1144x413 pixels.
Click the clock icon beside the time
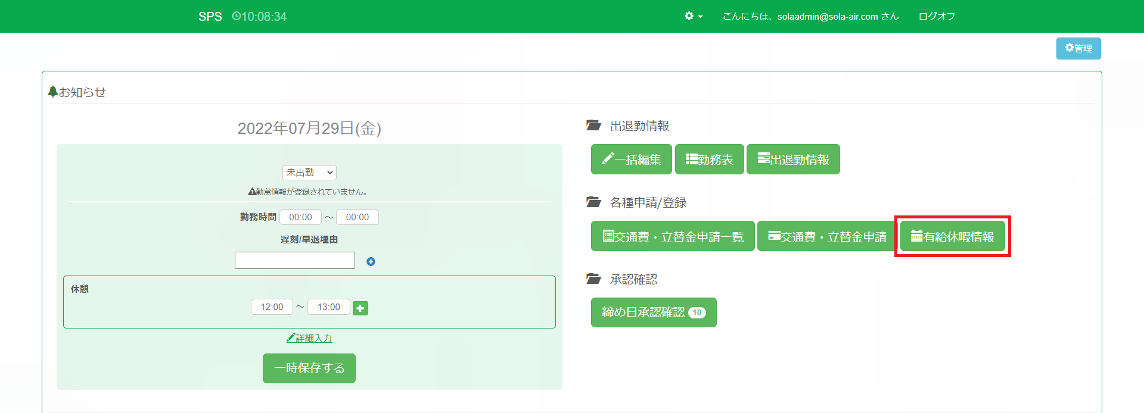click(236, 16)
